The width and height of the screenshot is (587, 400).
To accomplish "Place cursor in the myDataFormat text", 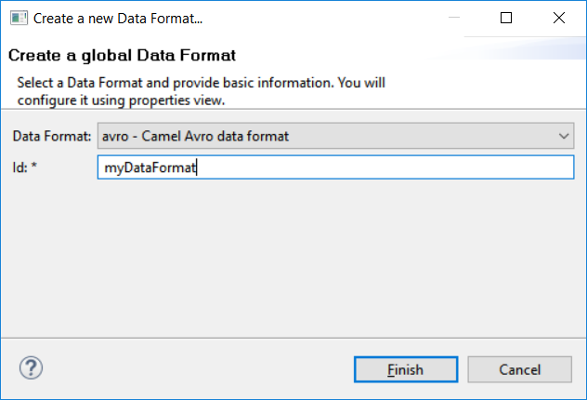I will pyautogui.click(x=157, y=167).
